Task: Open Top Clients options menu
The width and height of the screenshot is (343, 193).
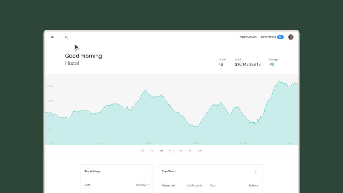Action: click(x=255, y=172)
